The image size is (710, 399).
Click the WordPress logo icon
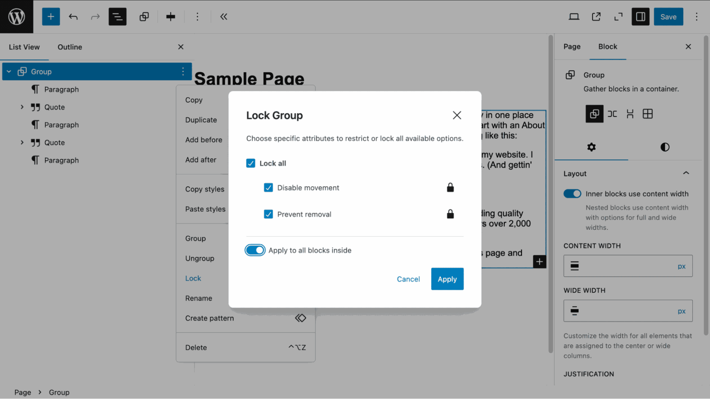(17, 17)
